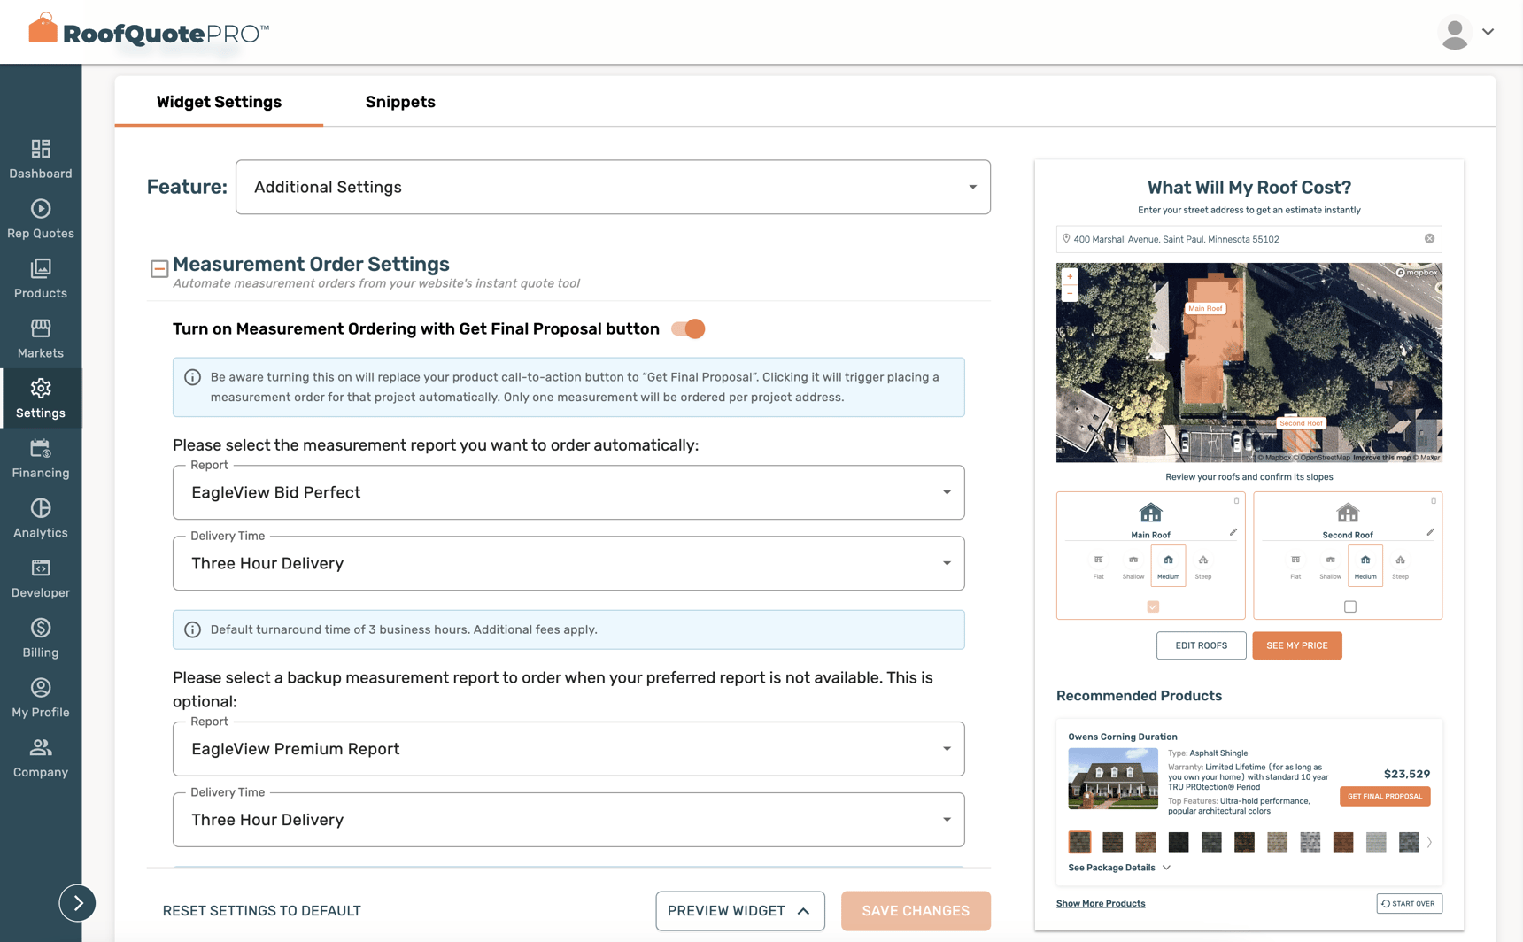Expand the sidebar with the arrow button
Viewport: 1523px width, 942px height.
(77, 903)
